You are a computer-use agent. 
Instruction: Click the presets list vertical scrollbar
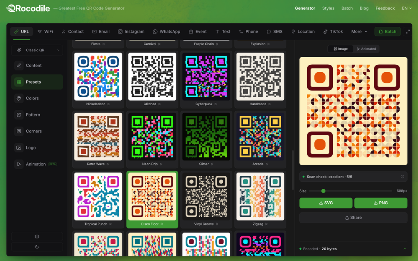(293, 170)
